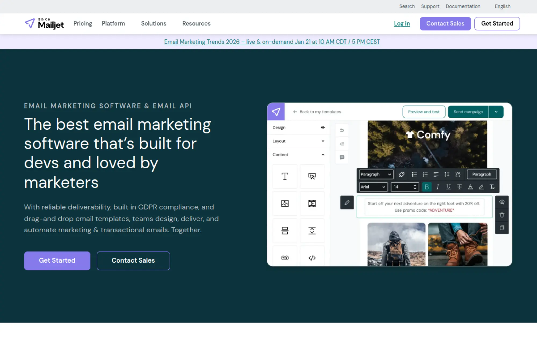Insert an Image block from the sidebar
537x358 pixels.
click(x=285, y=204)
